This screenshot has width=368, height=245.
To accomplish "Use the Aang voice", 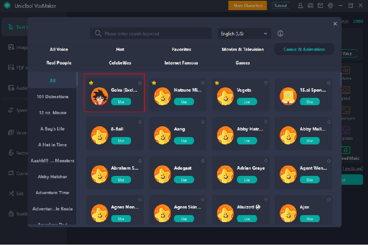I will tap(184, 141).
